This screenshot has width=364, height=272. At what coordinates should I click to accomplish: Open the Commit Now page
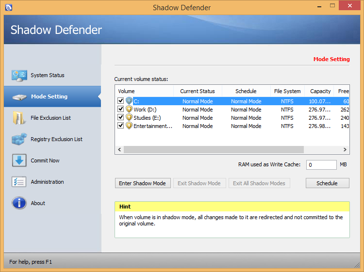[x=52, y=160]
